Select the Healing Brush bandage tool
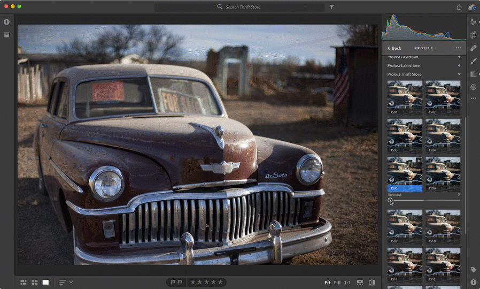Screen dimensions: 480x289 pos(473,48)
